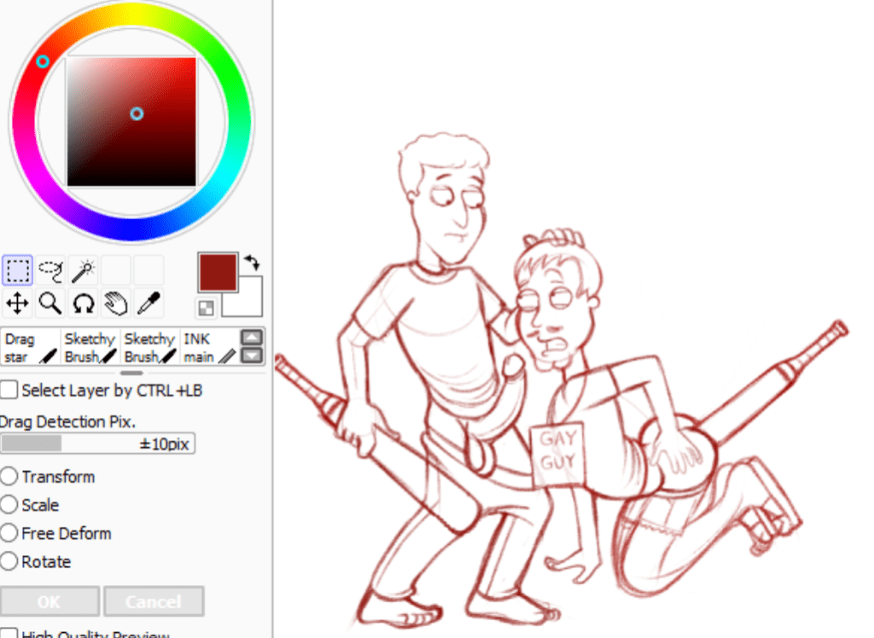874x638 pixels.
Task: Select the Move tool
Action: click(x=17, y=303)
